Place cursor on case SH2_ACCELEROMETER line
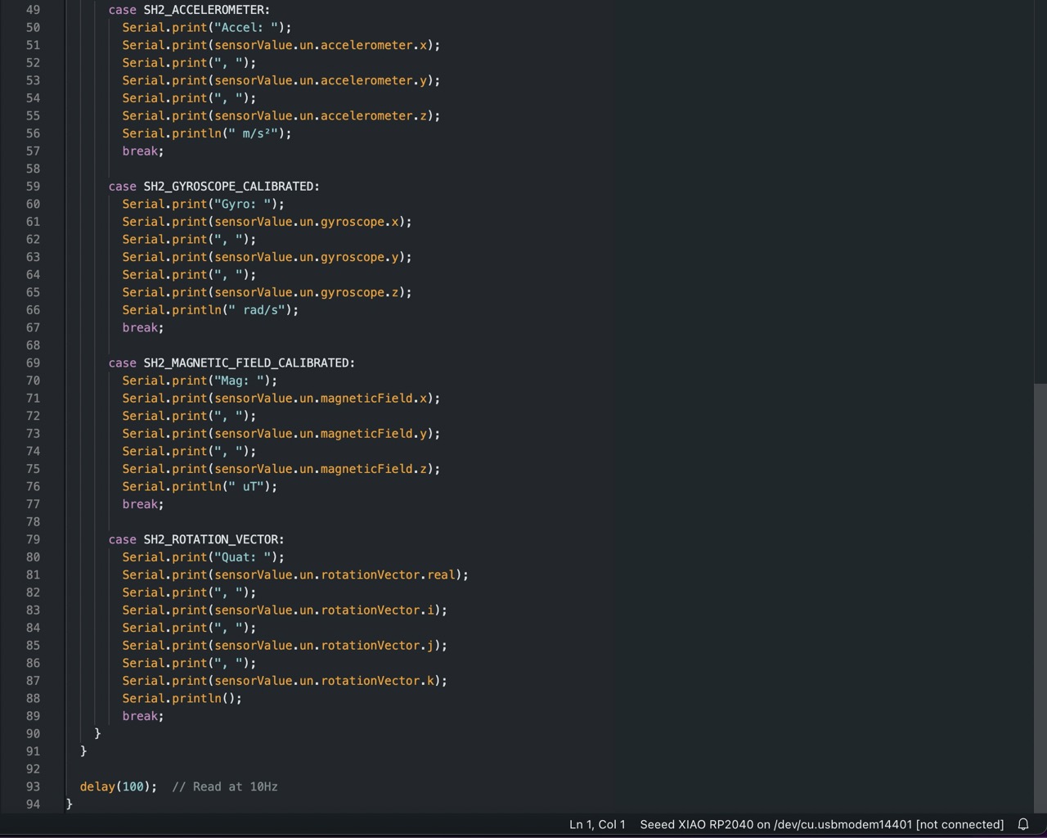The image size is (1047, 838). pos(189,10)
